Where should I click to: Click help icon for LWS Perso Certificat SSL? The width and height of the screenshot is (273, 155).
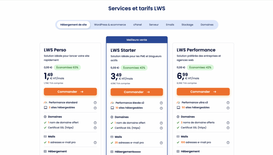tap(95, 128)
